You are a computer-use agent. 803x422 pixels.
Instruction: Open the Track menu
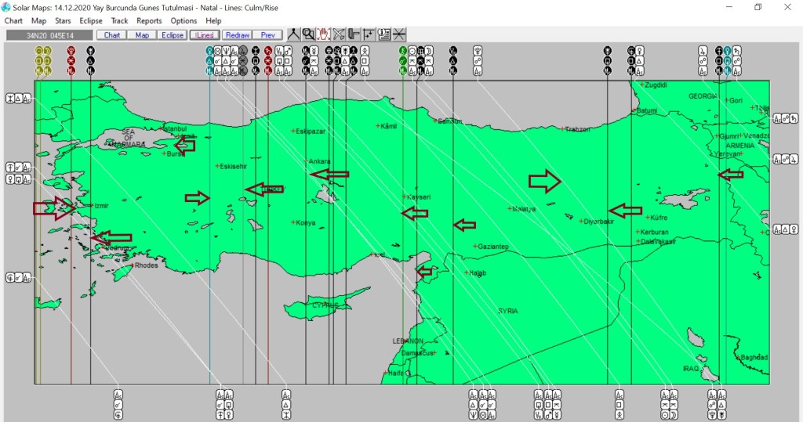click(120, 21)
